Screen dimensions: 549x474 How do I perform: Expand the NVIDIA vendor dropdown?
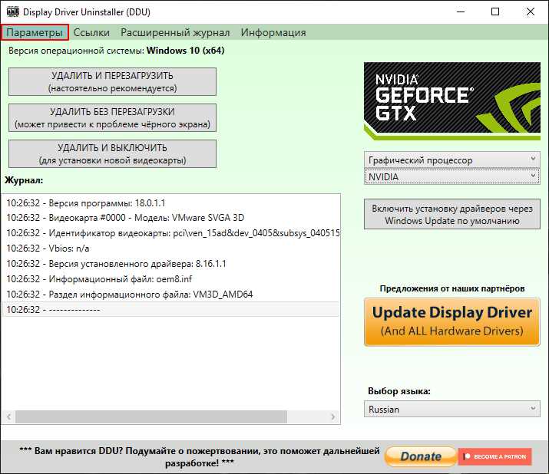tap(452, 176)
